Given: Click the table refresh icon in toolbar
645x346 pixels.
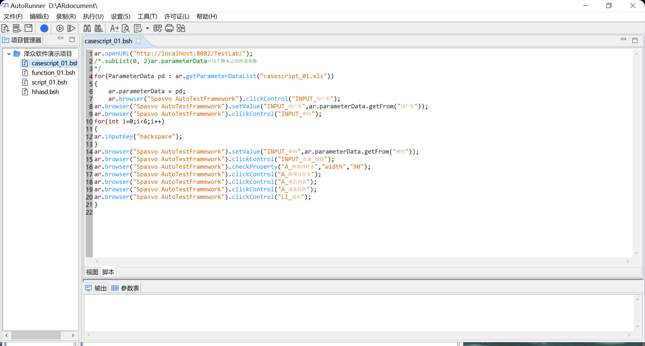Looking at the screenshot, I should (x=158, y=28).
